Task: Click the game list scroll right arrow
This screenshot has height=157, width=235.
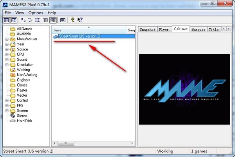Action: coord(132,143)
